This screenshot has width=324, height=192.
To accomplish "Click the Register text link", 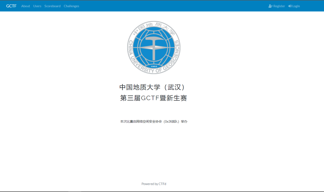I will click(x=279, y=6).
